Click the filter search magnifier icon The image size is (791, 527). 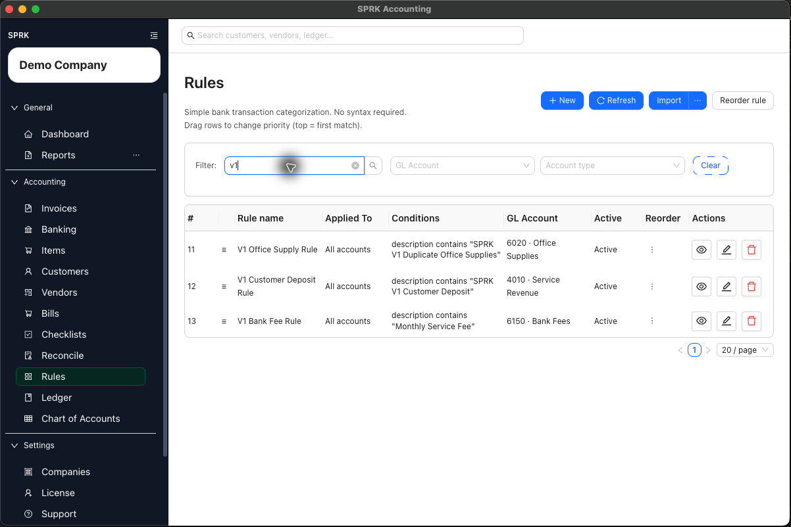(x=373, y=166)
